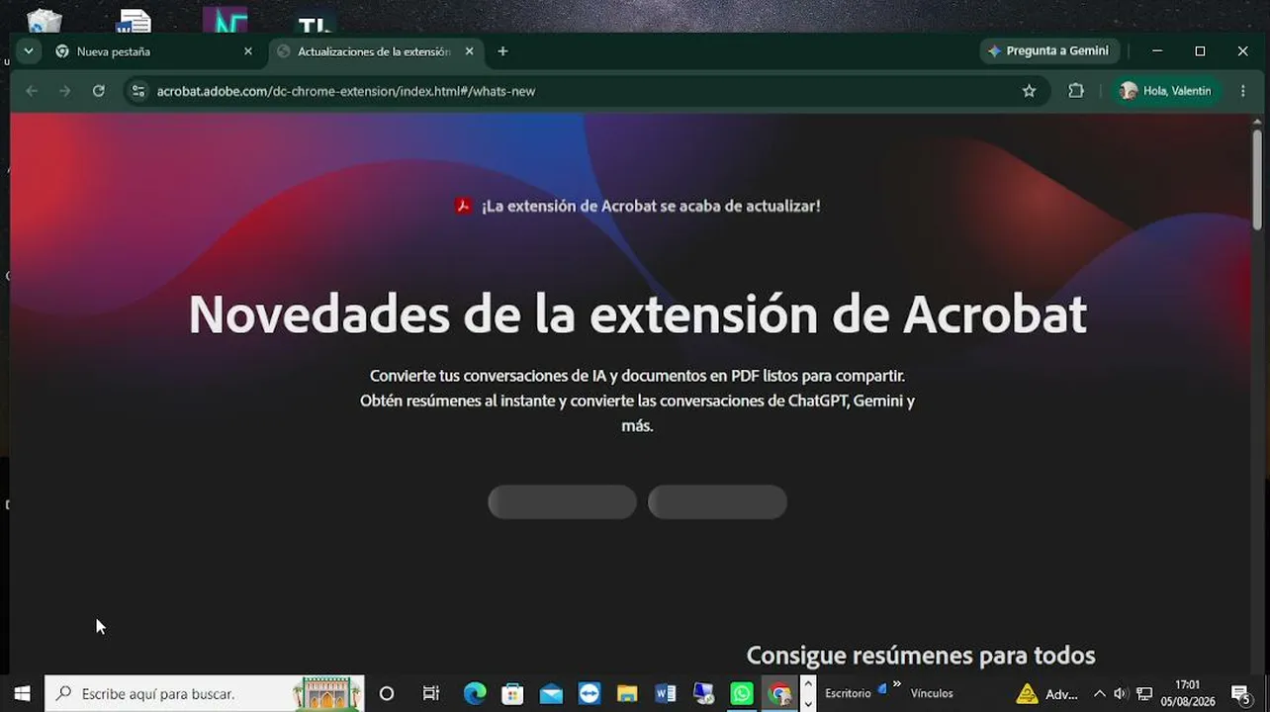
Task: Maximize the Chrome window
Action: (x=1200, y=51)
